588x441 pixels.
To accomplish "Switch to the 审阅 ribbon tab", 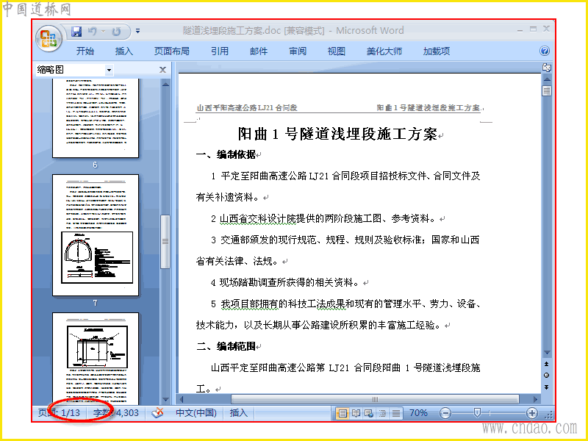I will point(298,51).
